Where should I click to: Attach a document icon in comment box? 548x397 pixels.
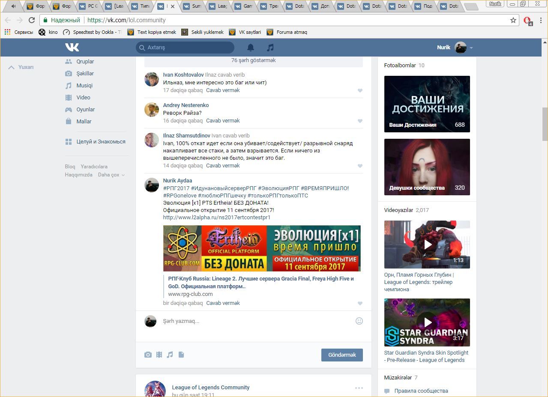click(x=181, y=355)
